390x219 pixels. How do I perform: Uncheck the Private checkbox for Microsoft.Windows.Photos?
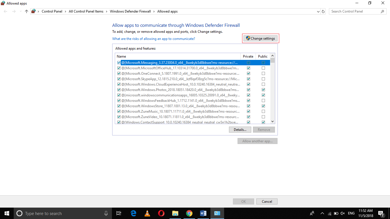click(x=248, y=90)
